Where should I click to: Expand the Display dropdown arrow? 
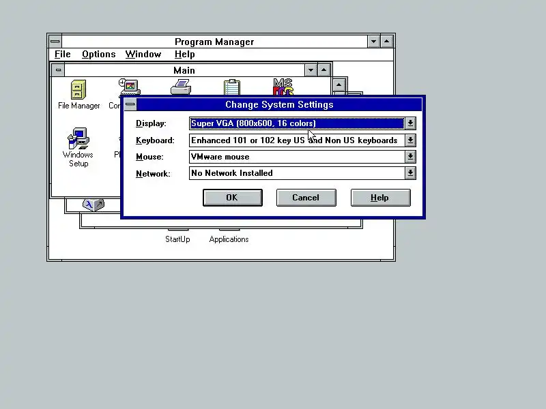click(411, 123)
